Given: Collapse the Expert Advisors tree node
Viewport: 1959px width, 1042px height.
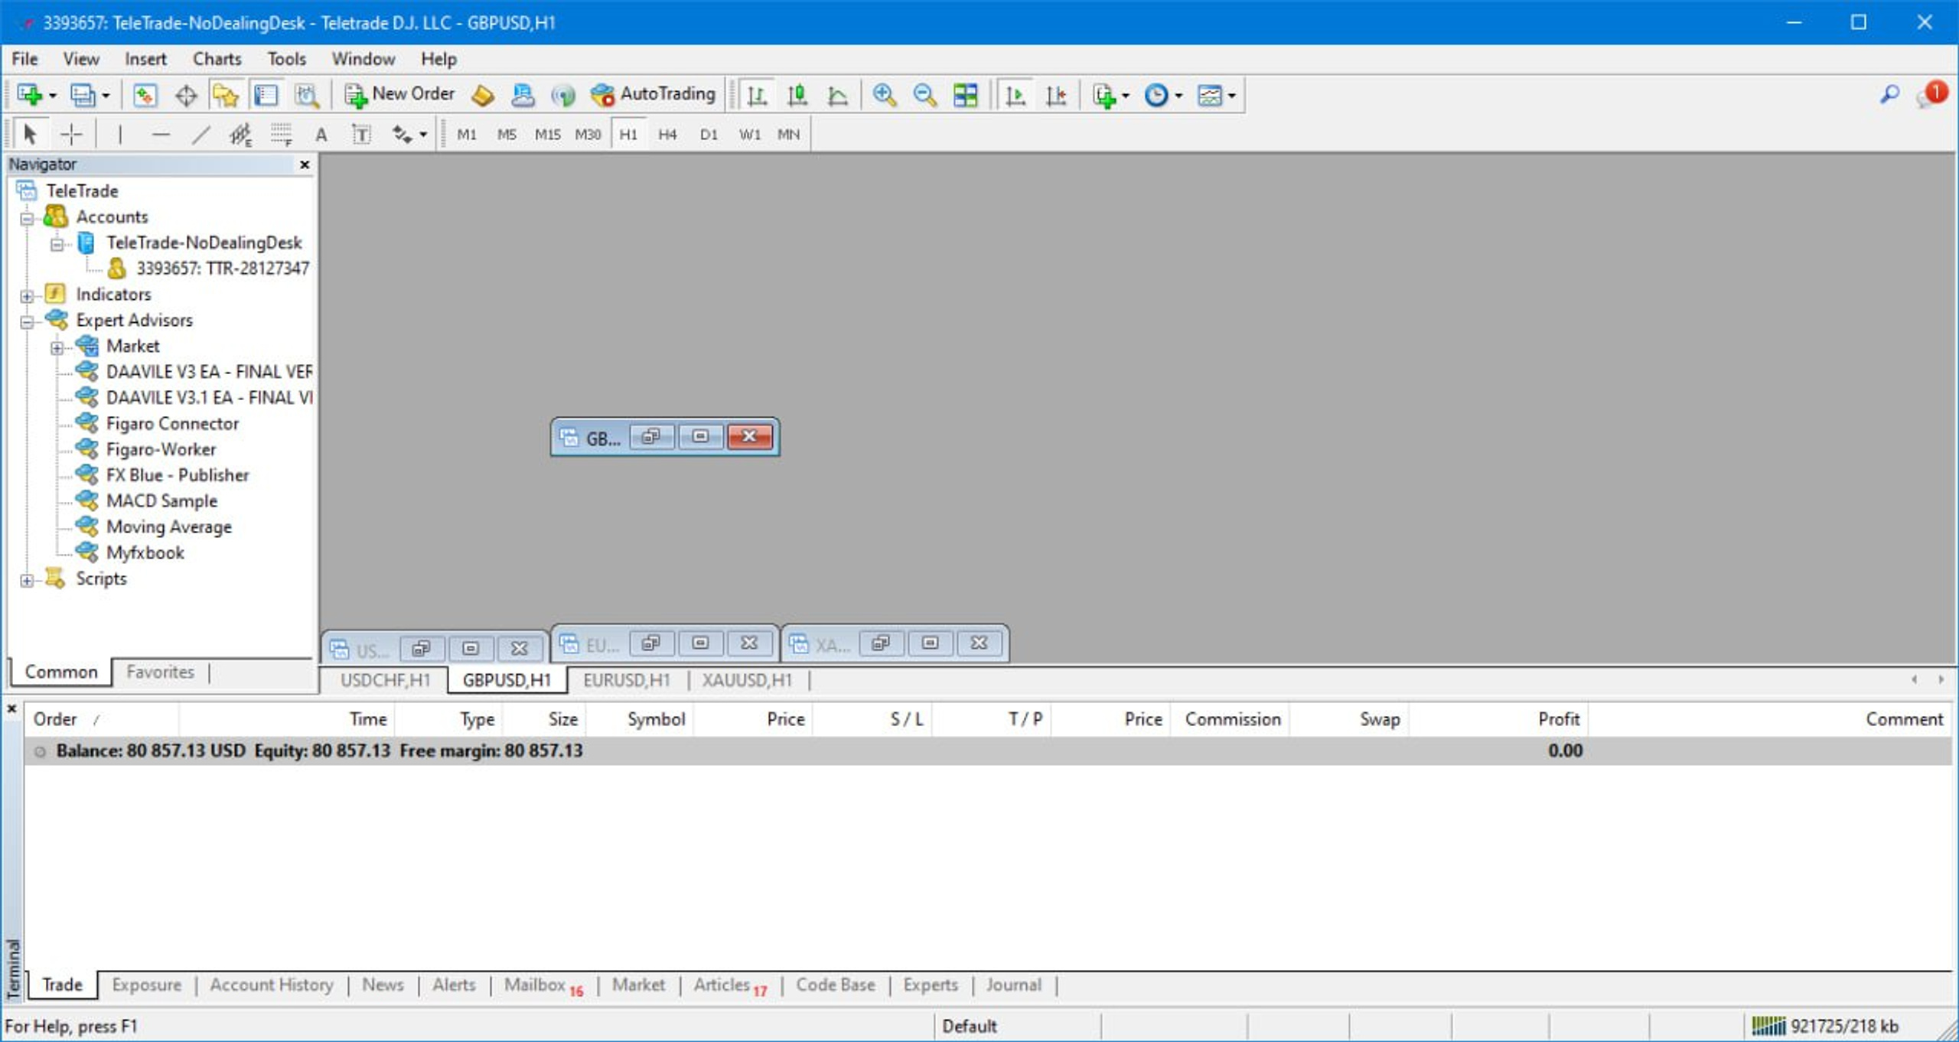Looking at the screenshot, I should coord(27,321).
